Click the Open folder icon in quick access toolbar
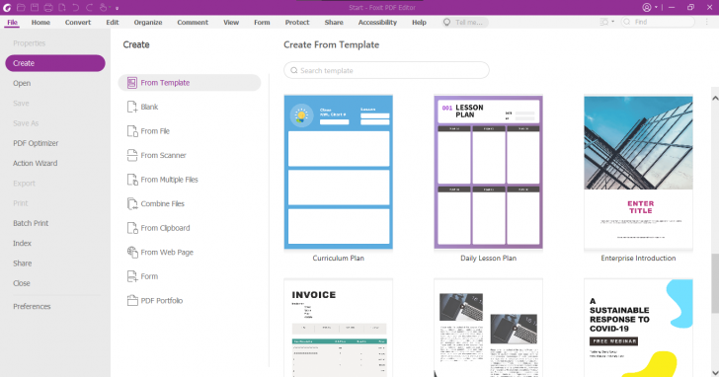 21,7
